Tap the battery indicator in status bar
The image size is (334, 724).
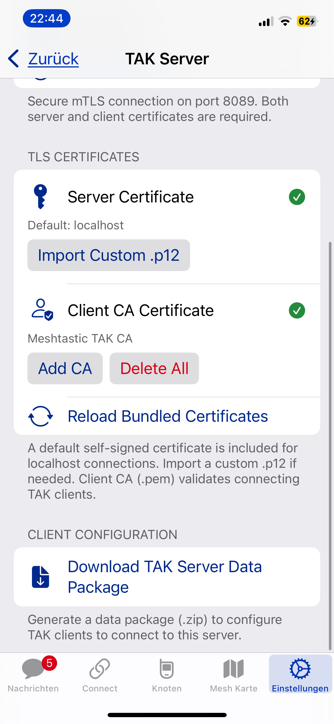point(307,21)
